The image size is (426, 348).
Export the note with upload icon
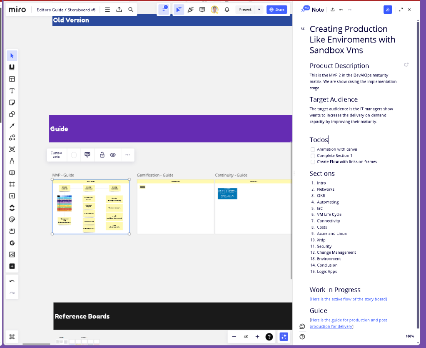[x=333, y=10]
